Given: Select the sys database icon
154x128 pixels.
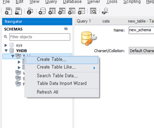Looking at the screenshot, I should (12, 45).
